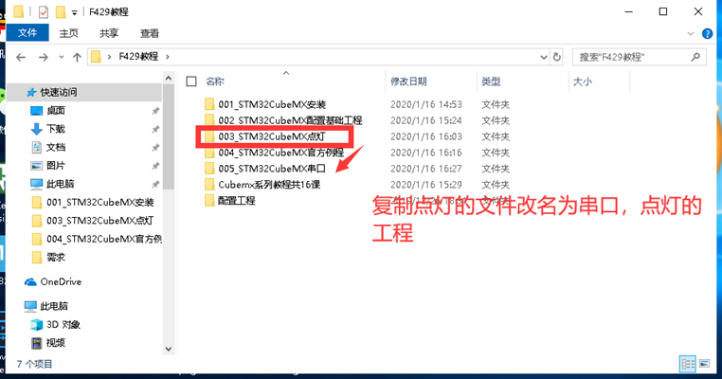Open the recent locations dropdown arrow
This screenshot has width=722, height=379.
62,57
